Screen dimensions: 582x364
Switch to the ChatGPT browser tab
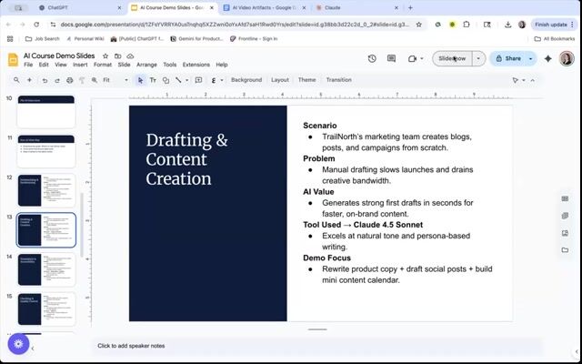79,7
